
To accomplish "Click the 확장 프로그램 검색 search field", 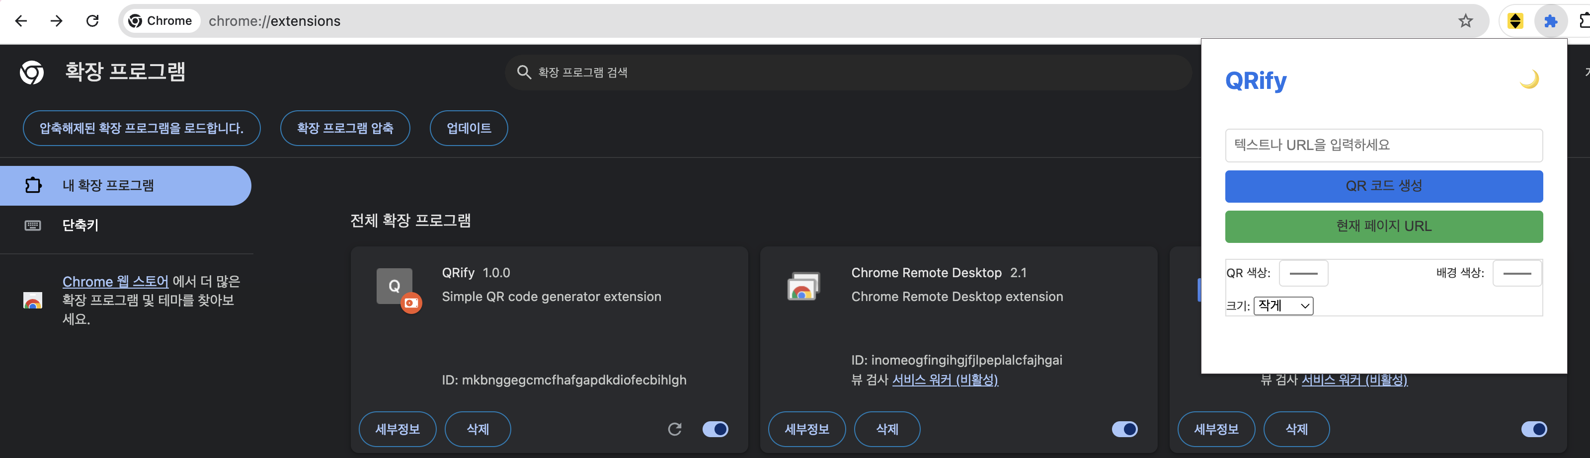I will (x=848, y=72).
